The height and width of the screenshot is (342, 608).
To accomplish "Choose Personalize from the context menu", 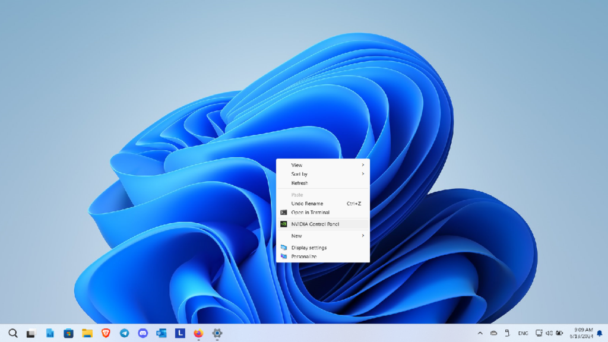I will tap(322, 256).
